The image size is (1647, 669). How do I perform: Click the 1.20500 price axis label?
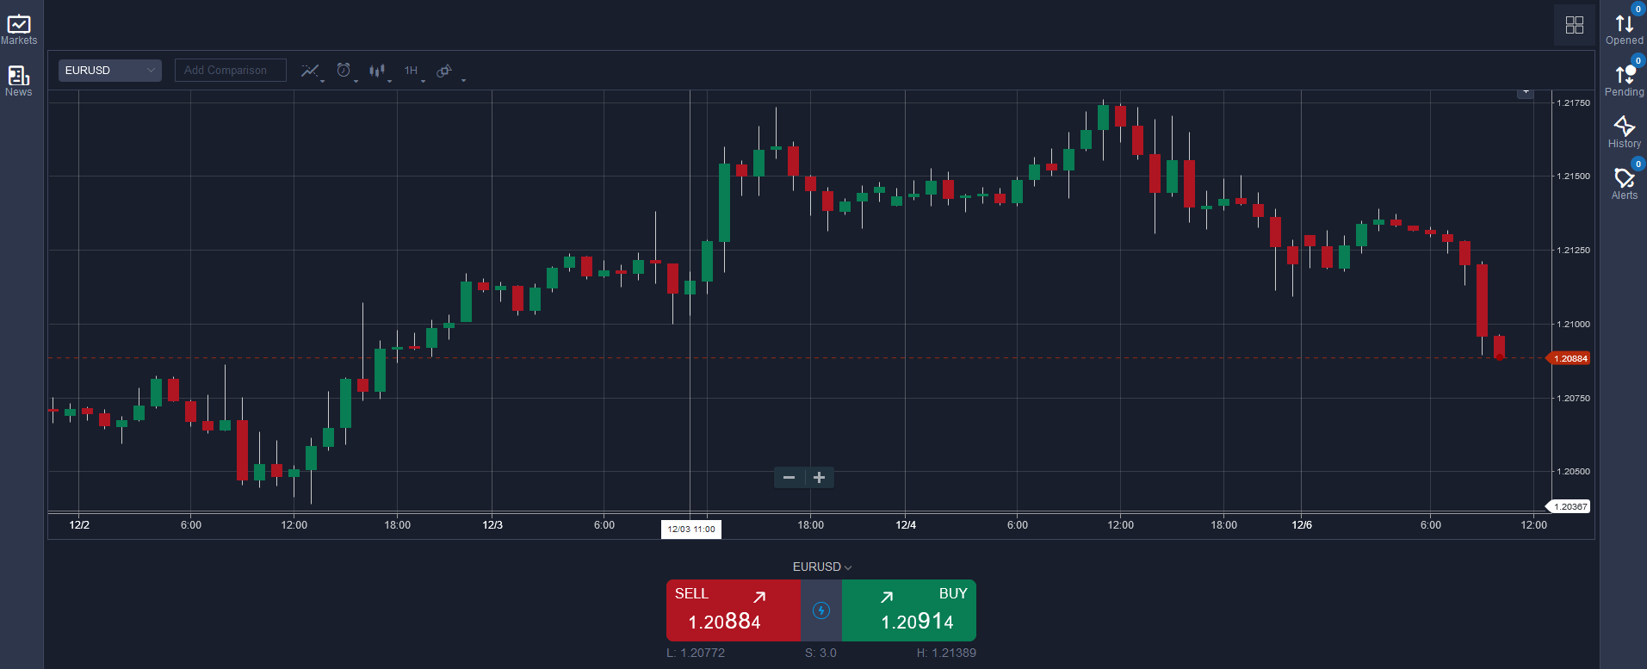point(1574,471)
